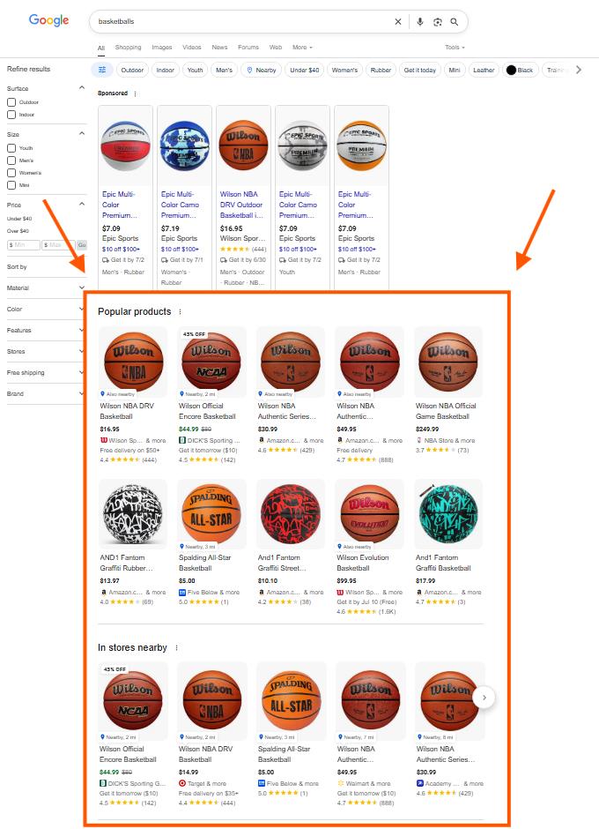Image resolution: width=599 pixels, height=829 pixels.
Task: Open three-dot menu beside Popular products
Action: 180,312
